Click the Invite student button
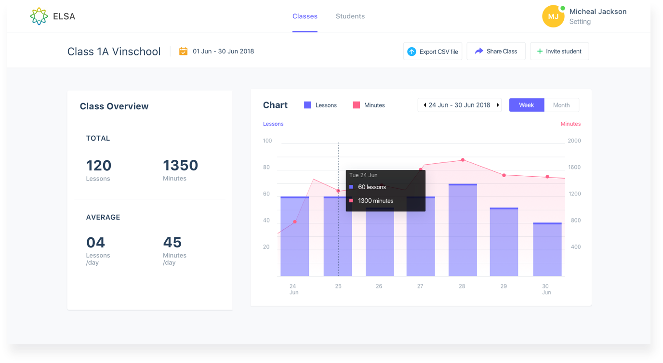This screenshot has width=663, height=363. (559, 52)
